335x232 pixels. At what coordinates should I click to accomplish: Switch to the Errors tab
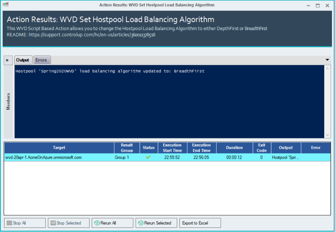tap(42, 60)
